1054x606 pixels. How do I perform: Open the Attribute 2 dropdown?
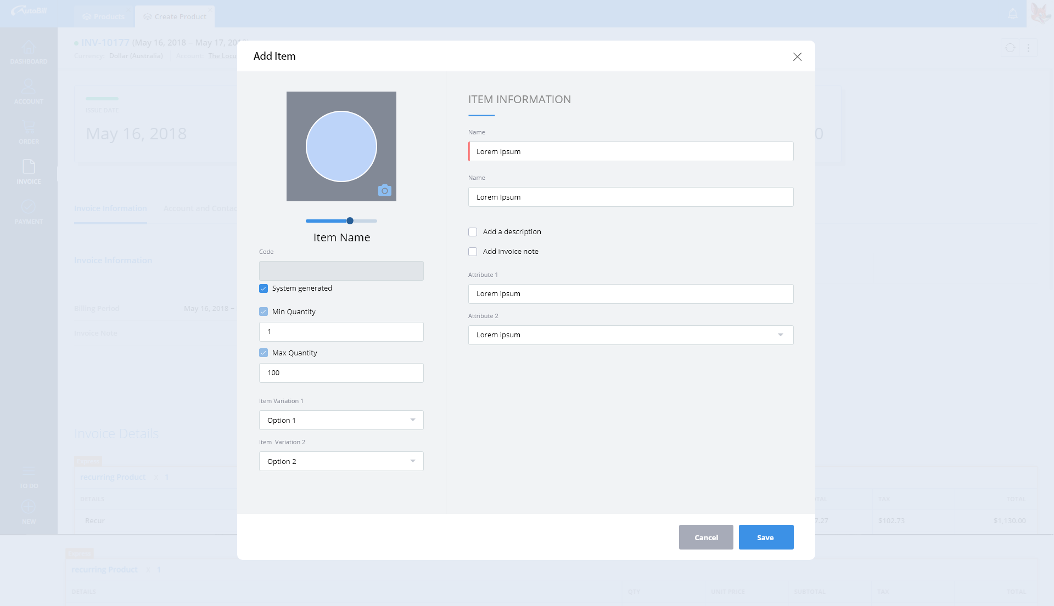click(630, 335)
